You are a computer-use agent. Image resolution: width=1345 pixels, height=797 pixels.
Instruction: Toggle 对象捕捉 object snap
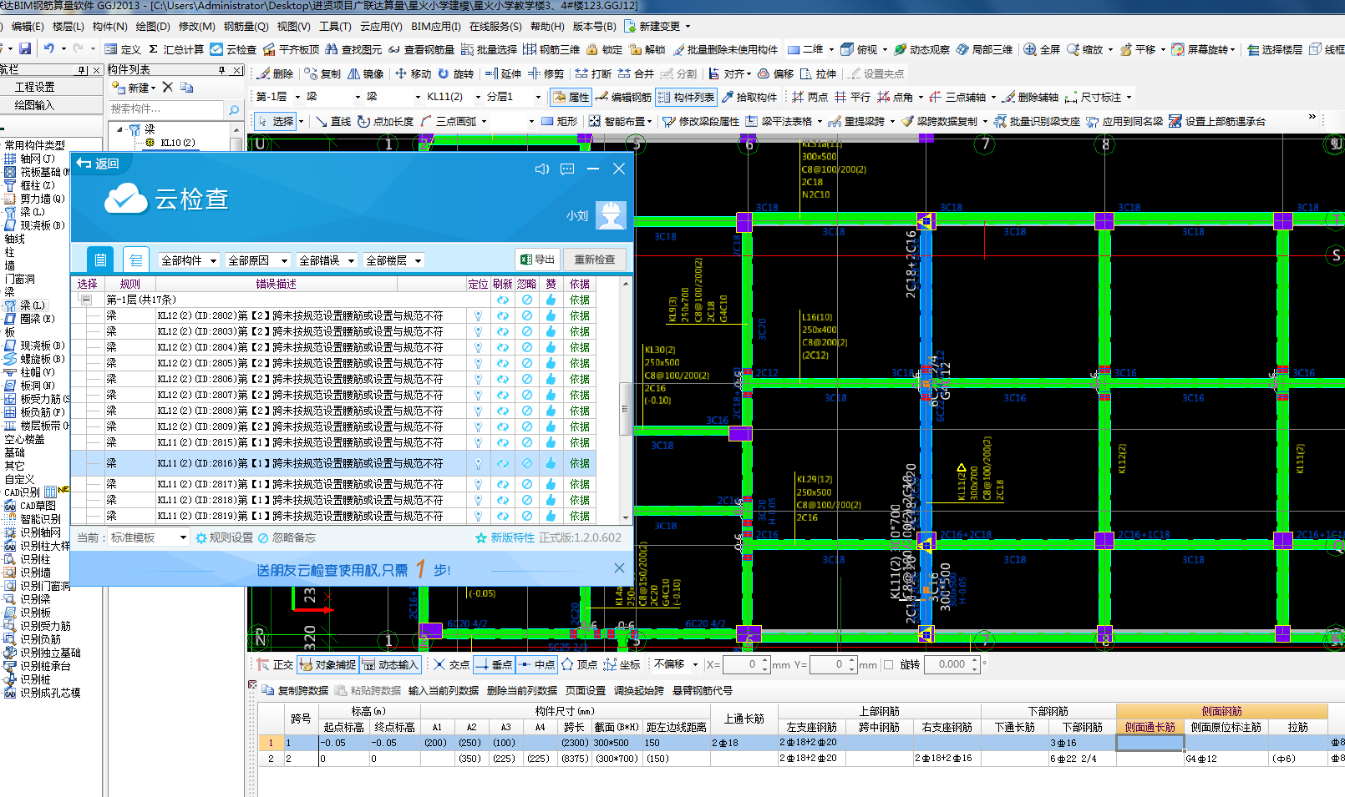[327, 664]
